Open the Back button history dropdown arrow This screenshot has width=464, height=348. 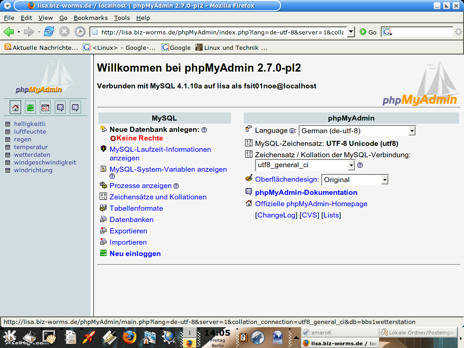click(19, 32)
